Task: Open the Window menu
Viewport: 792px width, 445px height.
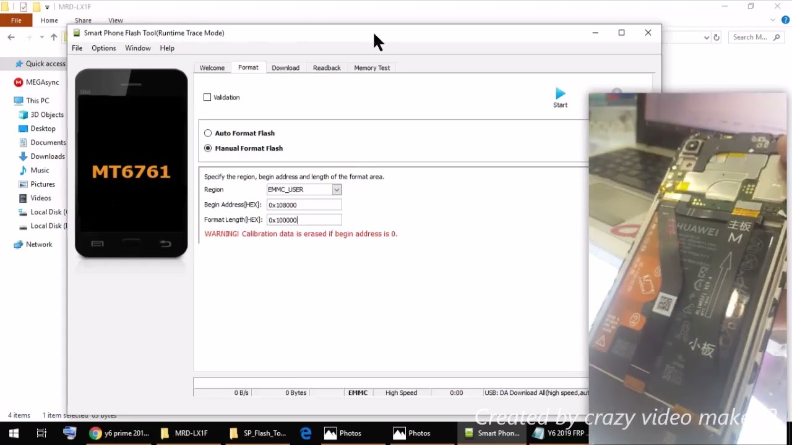Action: (137, 48)
